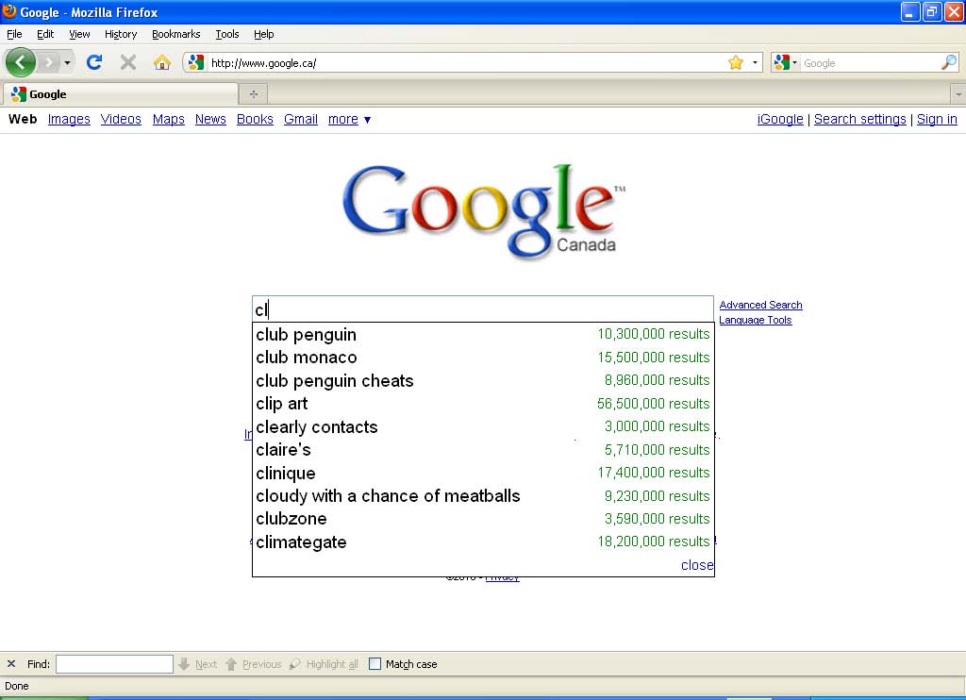Screen dimensions: 966x700
Task: Close the suggestions list via 'close'
Action: [x=696, y=565]
